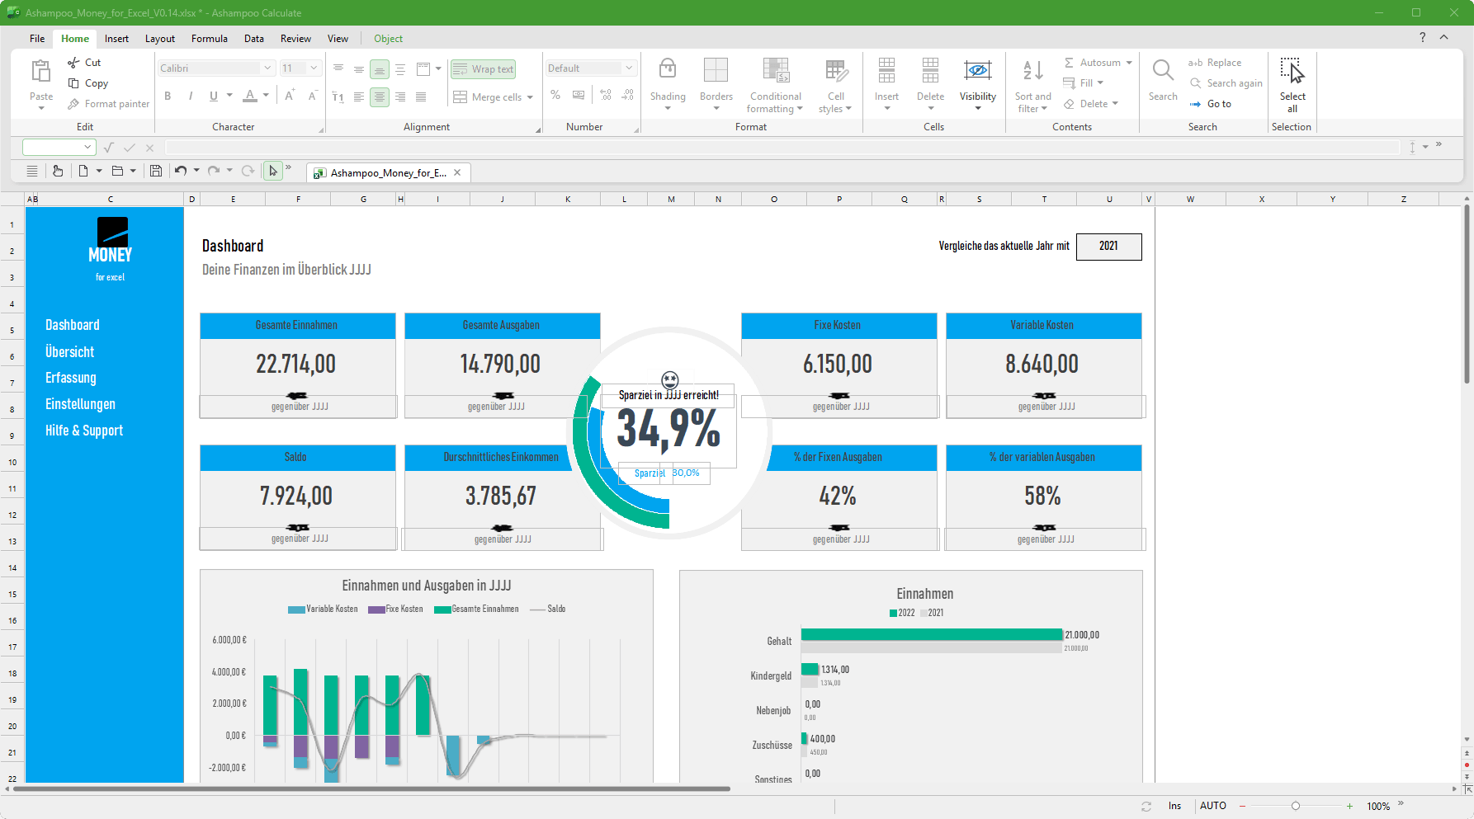Click Go to
The image size is (1474, 819).
click(1211, 104)
